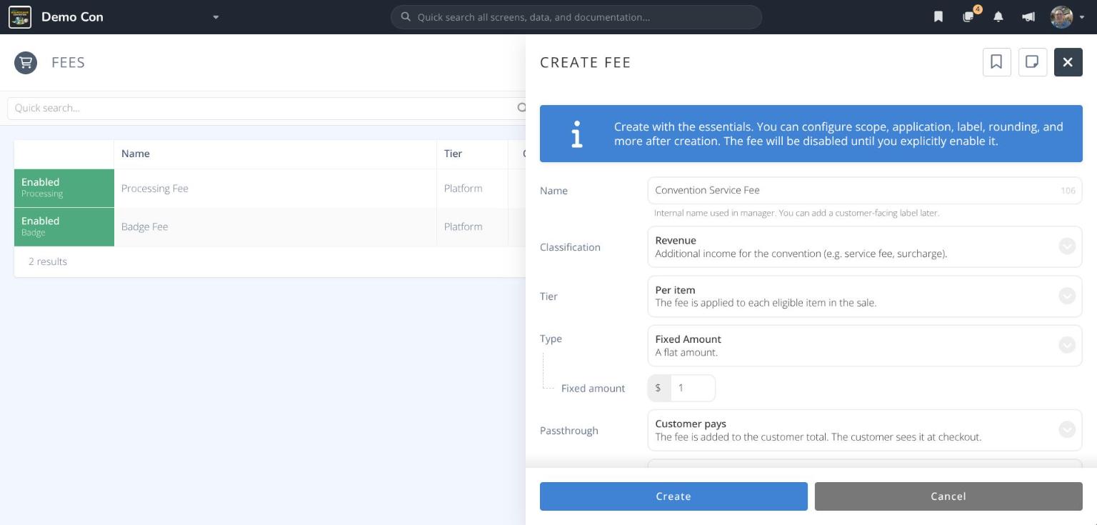The height and width of the screenshot is (525, 1097).
Task: Open the Classification dropdown showing Revenue
Action: (x=865, y=247)
